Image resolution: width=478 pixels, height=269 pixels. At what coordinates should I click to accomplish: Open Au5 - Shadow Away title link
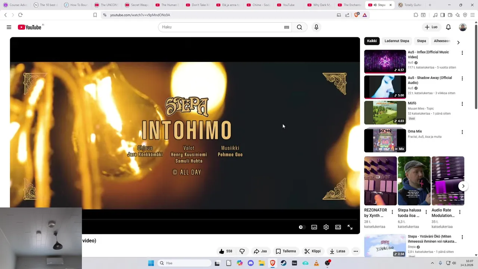pyautogui.click(x=430, y=80)
